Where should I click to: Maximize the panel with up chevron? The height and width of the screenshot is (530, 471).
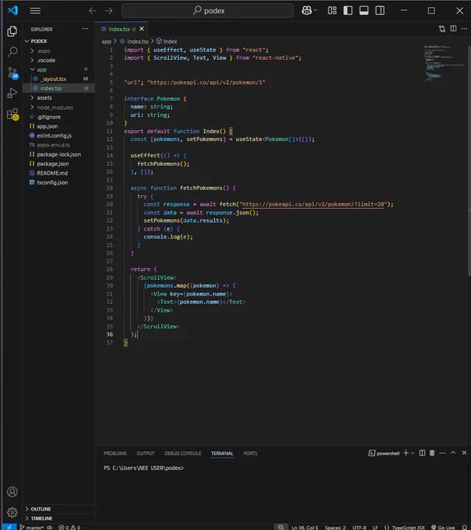453,453
